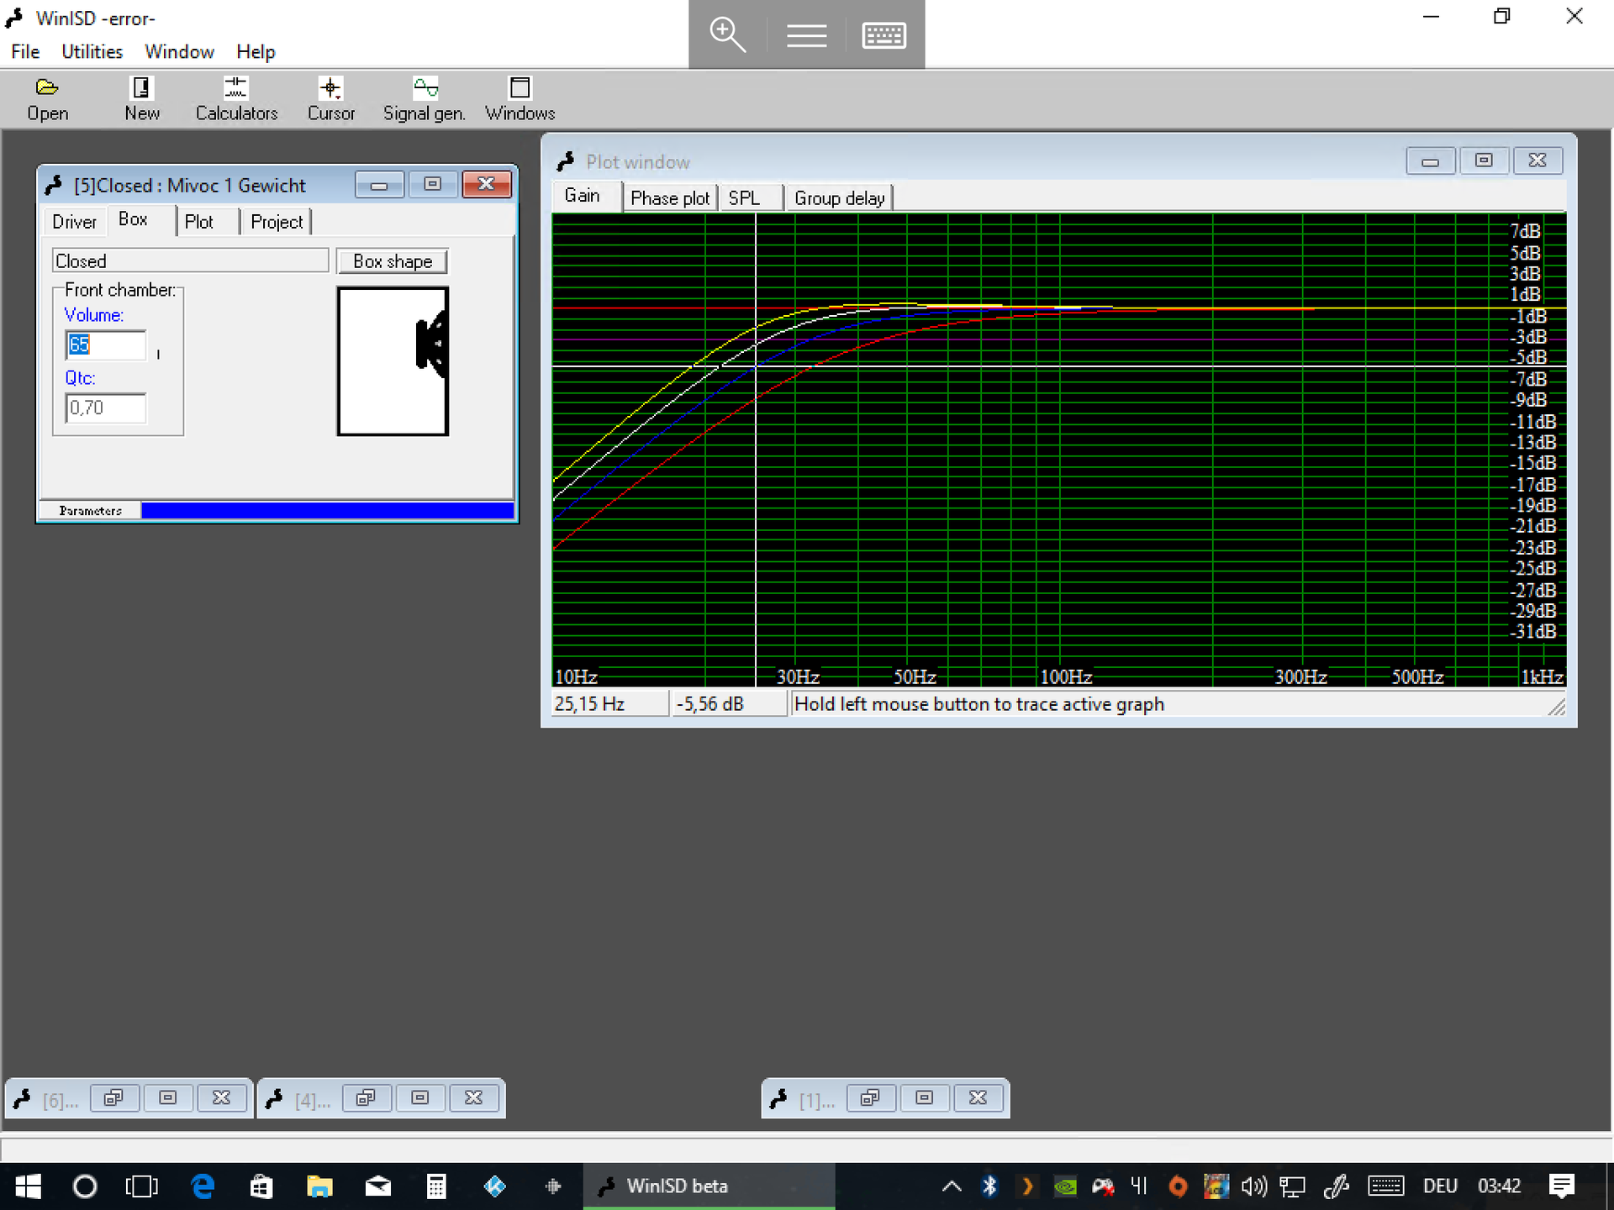Click the Bluetooth tray icon

989,1186
